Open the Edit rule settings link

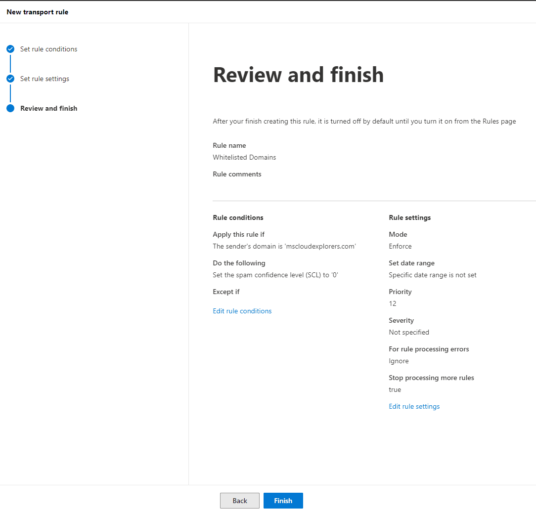[x=414, y=406]
